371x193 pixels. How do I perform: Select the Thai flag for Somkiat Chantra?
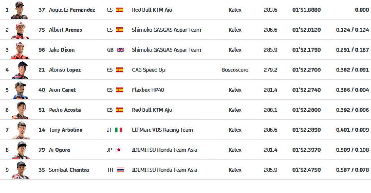(x=120, y=170)
